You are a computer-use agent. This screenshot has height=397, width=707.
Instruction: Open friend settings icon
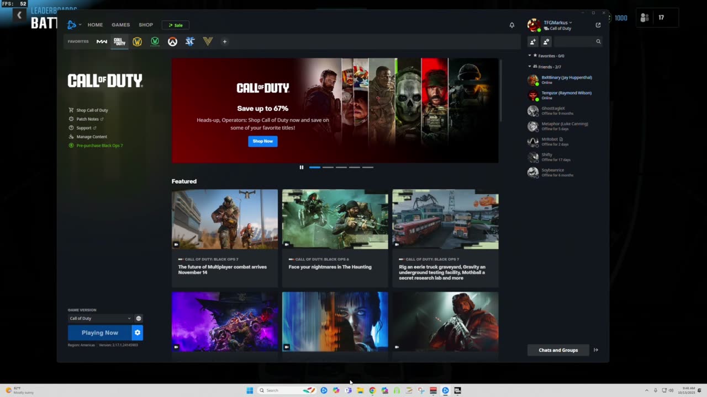pyautogui.click(x=546, y=41)
